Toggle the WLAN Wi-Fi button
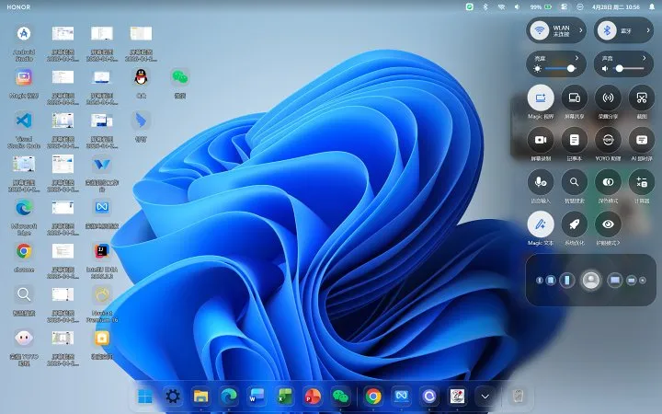The height and width of the screenshot is (414, 662). 540,30
